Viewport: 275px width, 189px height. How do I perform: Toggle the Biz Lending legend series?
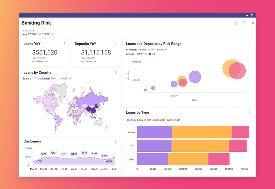click(153, 120)
